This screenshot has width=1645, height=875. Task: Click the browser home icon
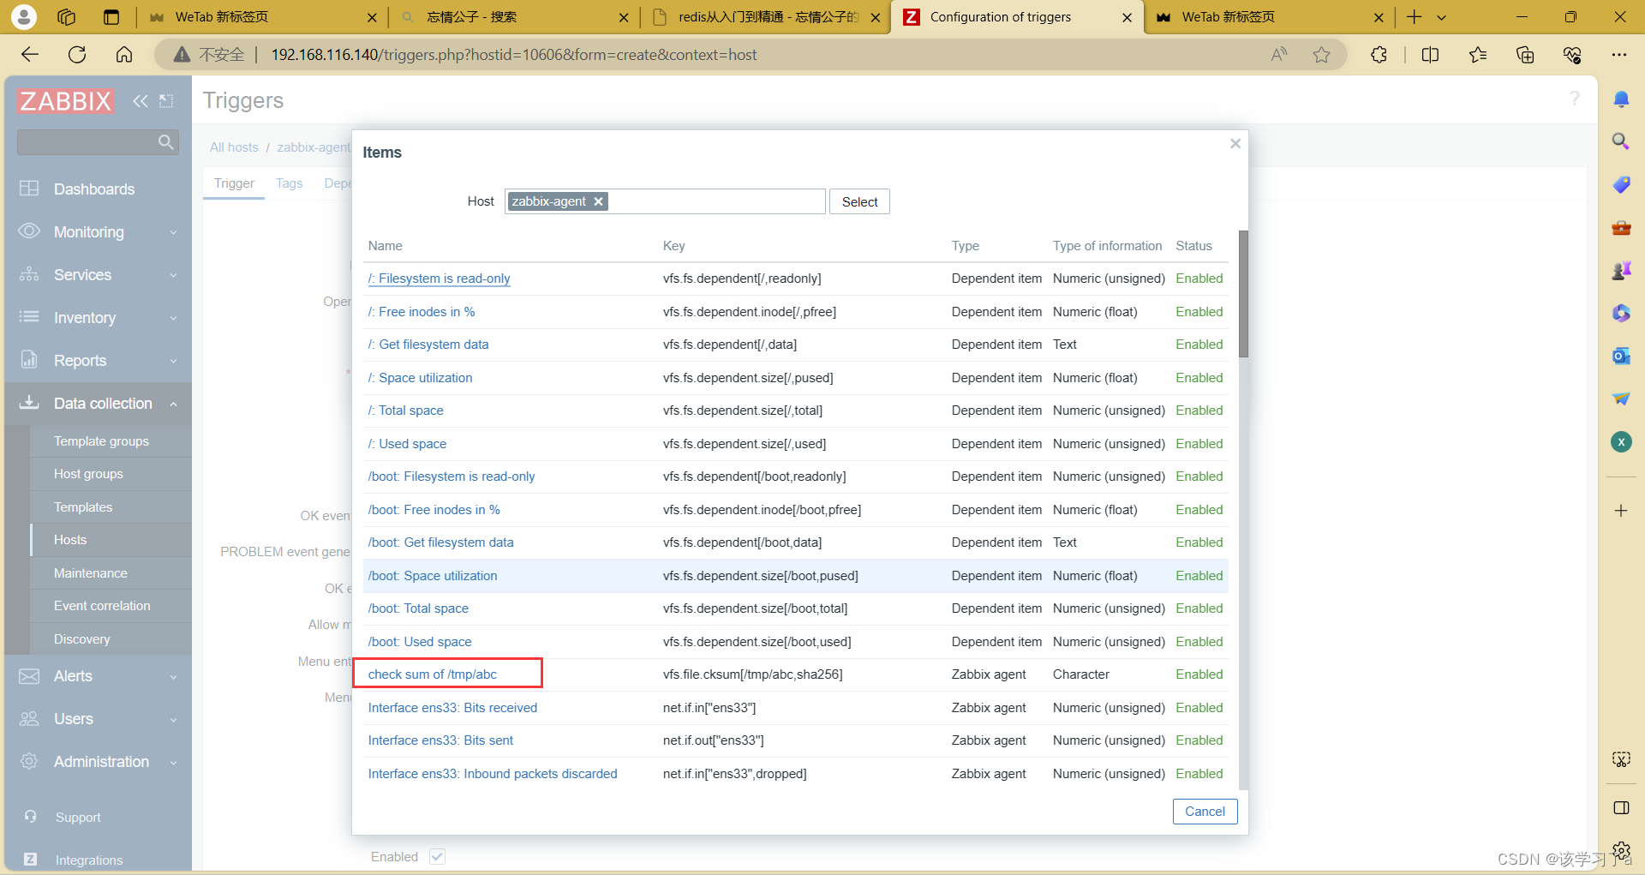click(x=124, y=55)
